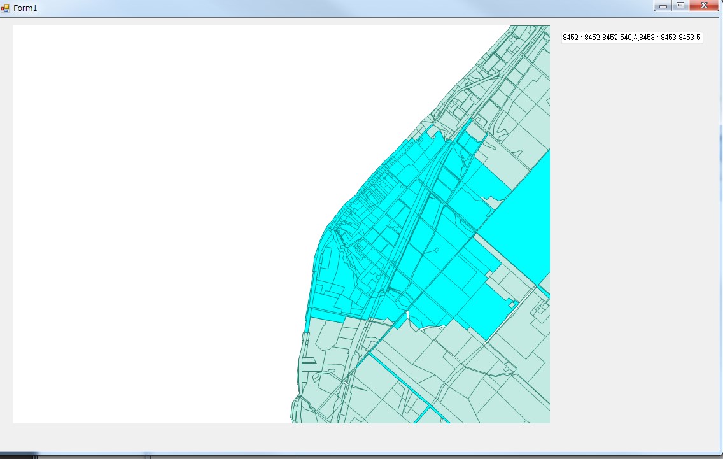Click the gray form margin below the map
The image size is (723, 459).
280,437
